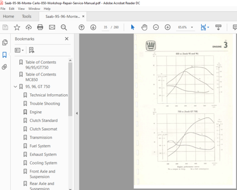Open the Fuel System bookmark
This screenshot has width=237, height=190.
(40, 146)
